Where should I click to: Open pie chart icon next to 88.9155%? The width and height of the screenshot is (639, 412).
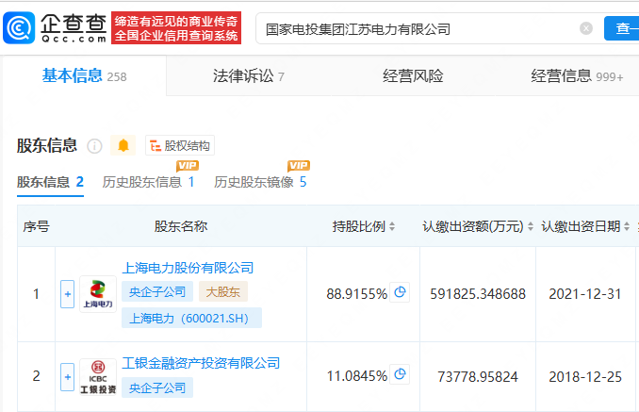401,293
